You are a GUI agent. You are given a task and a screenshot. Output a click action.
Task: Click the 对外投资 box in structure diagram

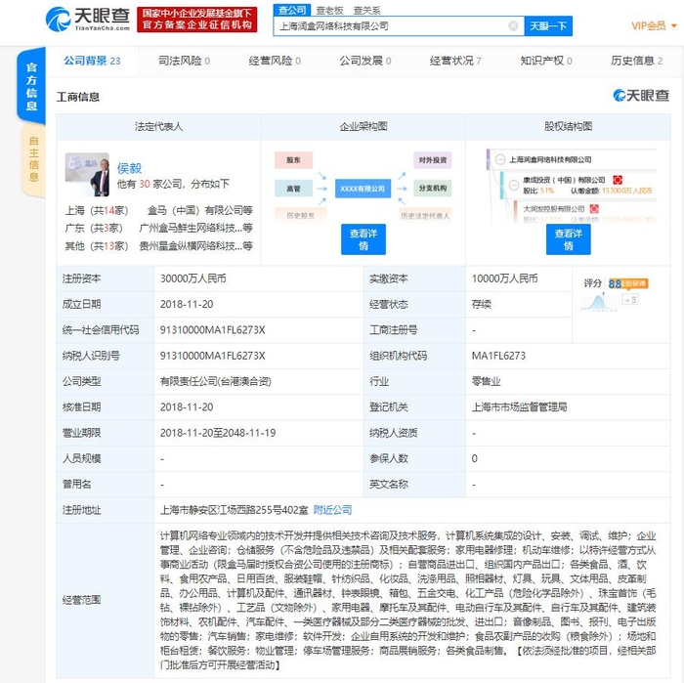pyautogui.click(x=433, y=160)
